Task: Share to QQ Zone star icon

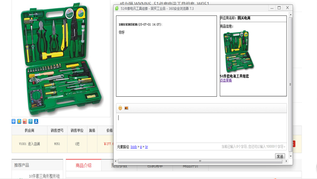Action: [x=19, y=122]
